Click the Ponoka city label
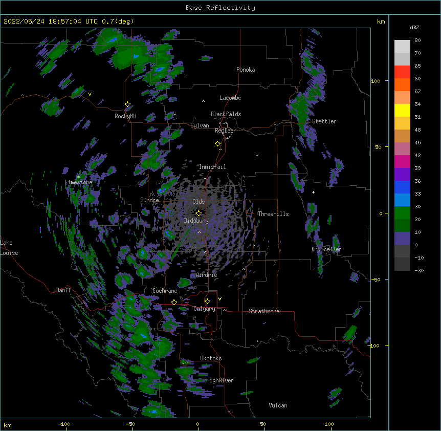The width and height of the screenshot is (441, 431). pyautogui.click(x=246, y=70)
